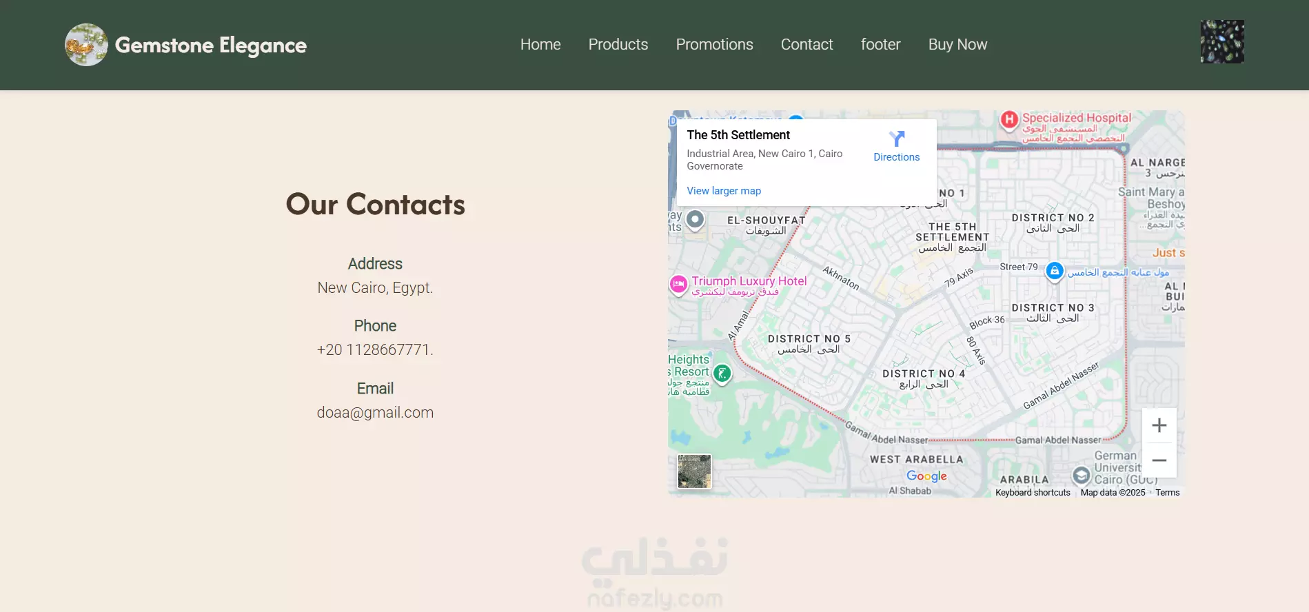The width and height of the screenshot is (1309, 612).
Task: Select the Contact nav link
Action: [806, 45]
